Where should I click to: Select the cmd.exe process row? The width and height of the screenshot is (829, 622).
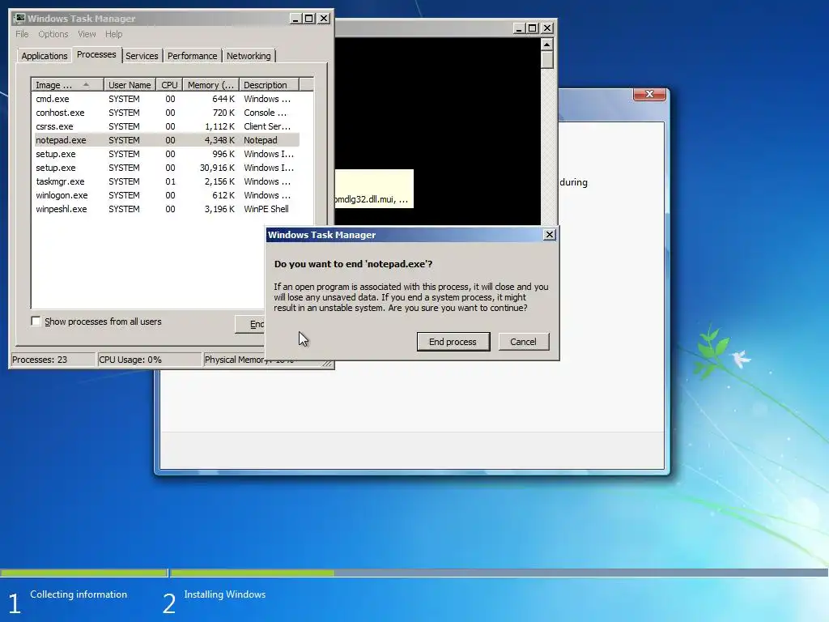click(167, 99)
